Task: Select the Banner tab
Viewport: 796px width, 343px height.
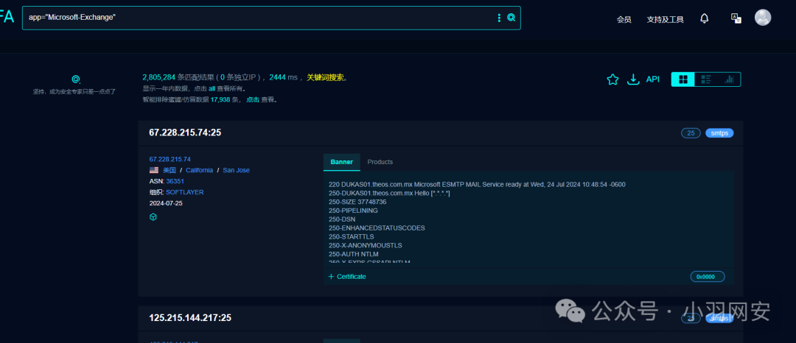Action: [x=342, y=162]
